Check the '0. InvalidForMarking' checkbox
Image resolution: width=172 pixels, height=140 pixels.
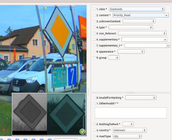coord(94,98)
